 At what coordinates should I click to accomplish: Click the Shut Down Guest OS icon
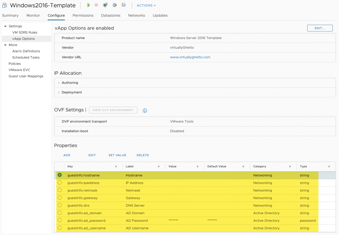point(96,5)
